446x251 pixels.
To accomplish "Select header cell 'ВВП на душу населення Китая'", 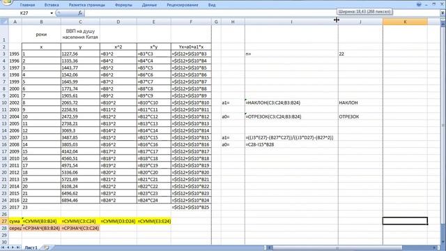I will [80, 34].
